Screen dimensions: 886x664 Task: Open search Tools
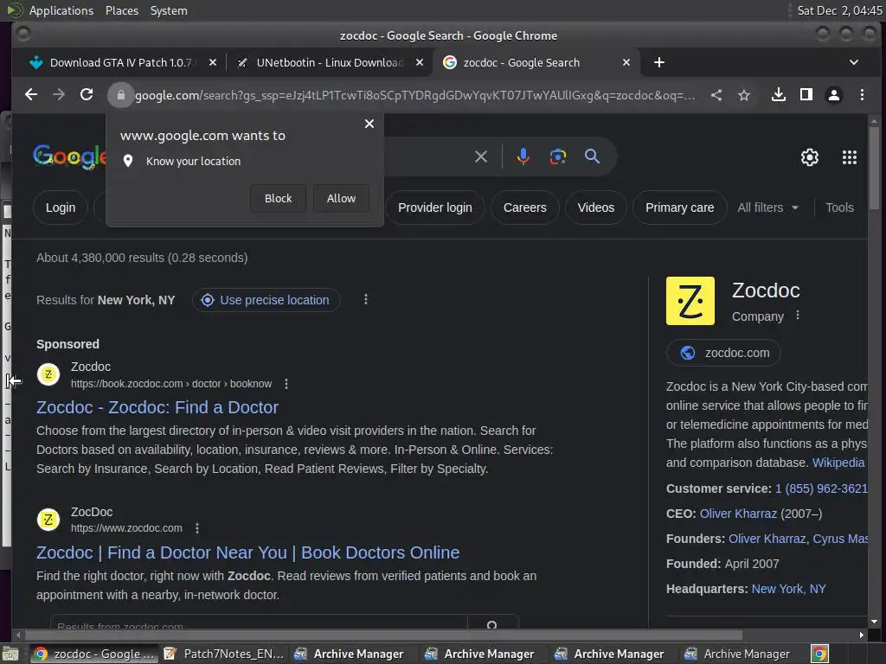point(839,207)
